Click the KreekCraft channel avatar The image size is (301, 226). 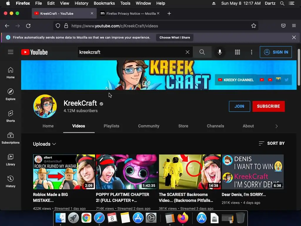[x=45, y=106]
